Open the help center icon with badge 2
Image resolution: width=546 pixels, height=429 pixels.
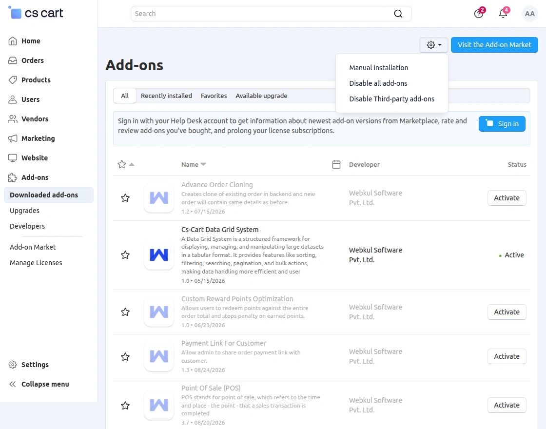[479, 14]
